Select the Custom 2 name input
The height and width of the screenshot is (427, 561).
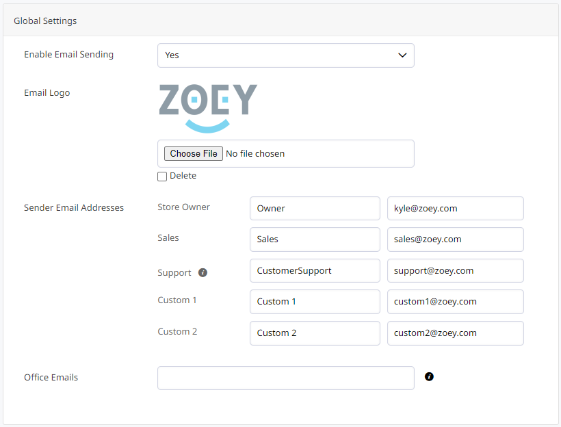click(x=315, y=333)
